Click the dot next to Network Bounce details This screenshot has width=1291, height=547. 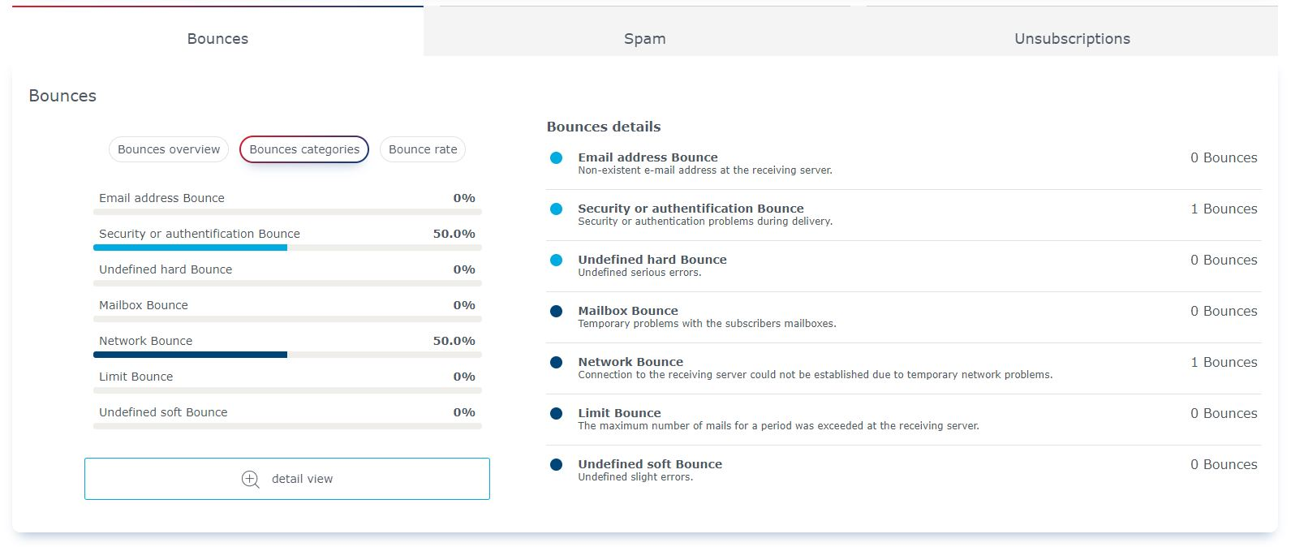(556, 363)
